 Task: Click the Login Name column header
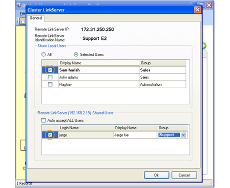86,128
